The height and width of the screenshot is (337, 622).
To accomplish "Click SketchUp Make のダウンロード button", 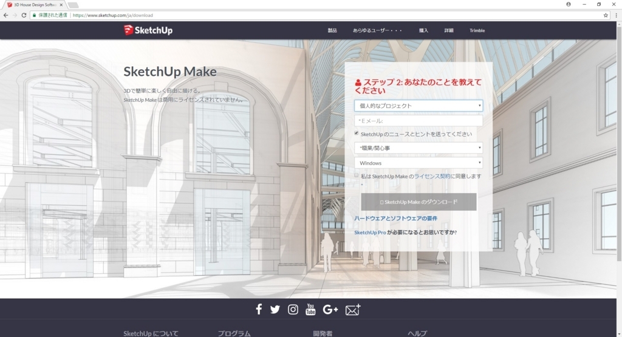I will [419, 202].
